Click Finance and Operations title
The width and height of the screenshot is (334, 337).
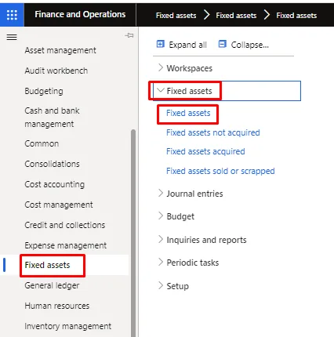(x=80, y=14)
